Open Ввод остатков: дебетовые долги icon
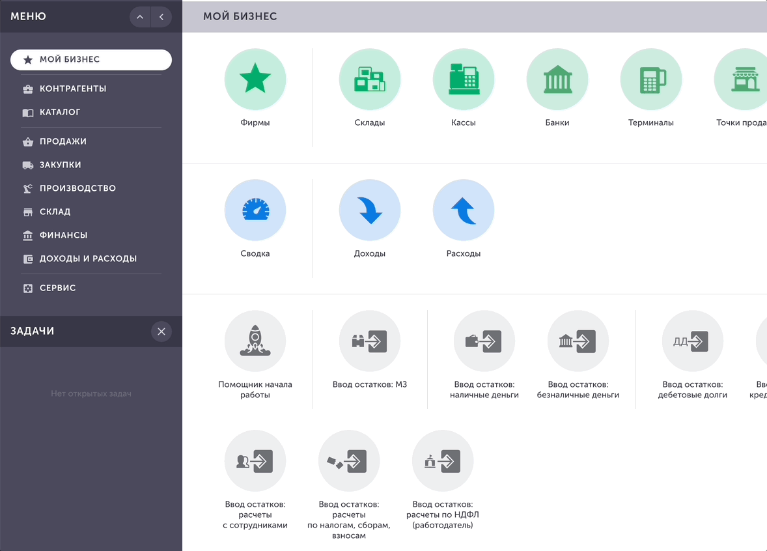The image size is (767, 551). pyautogui.click(x=693, y=341)
